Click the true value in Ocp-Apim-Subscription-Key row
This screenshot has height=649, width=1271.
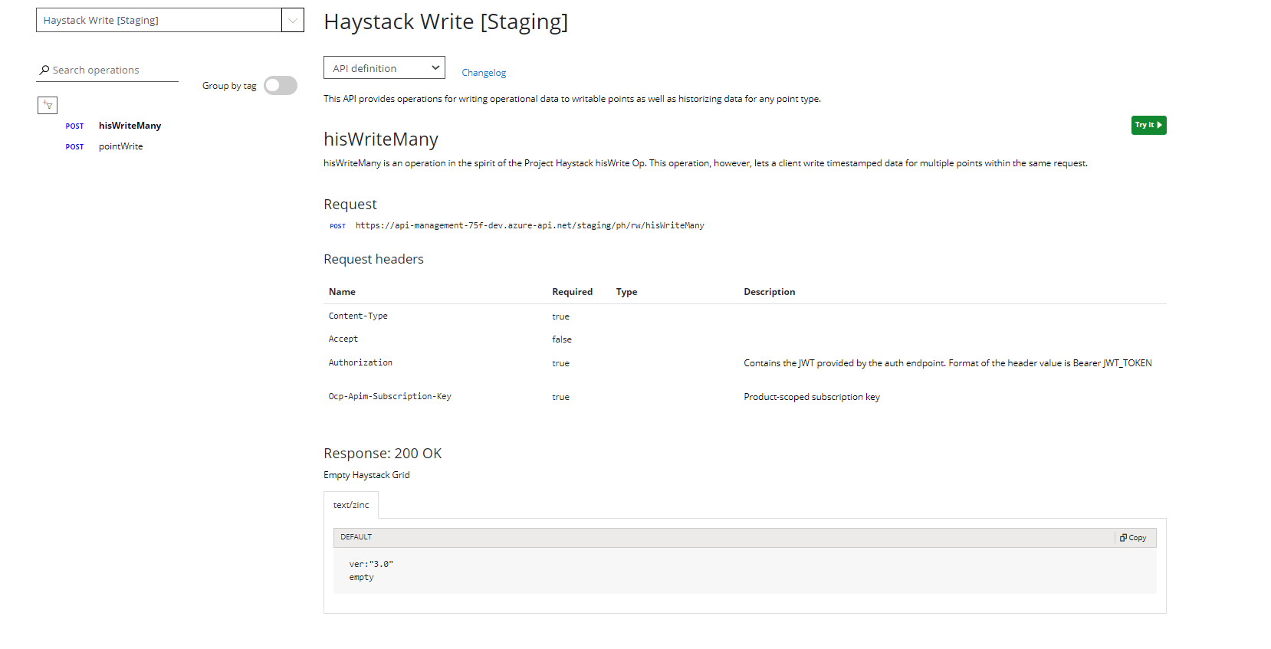(x=560, y=397)
